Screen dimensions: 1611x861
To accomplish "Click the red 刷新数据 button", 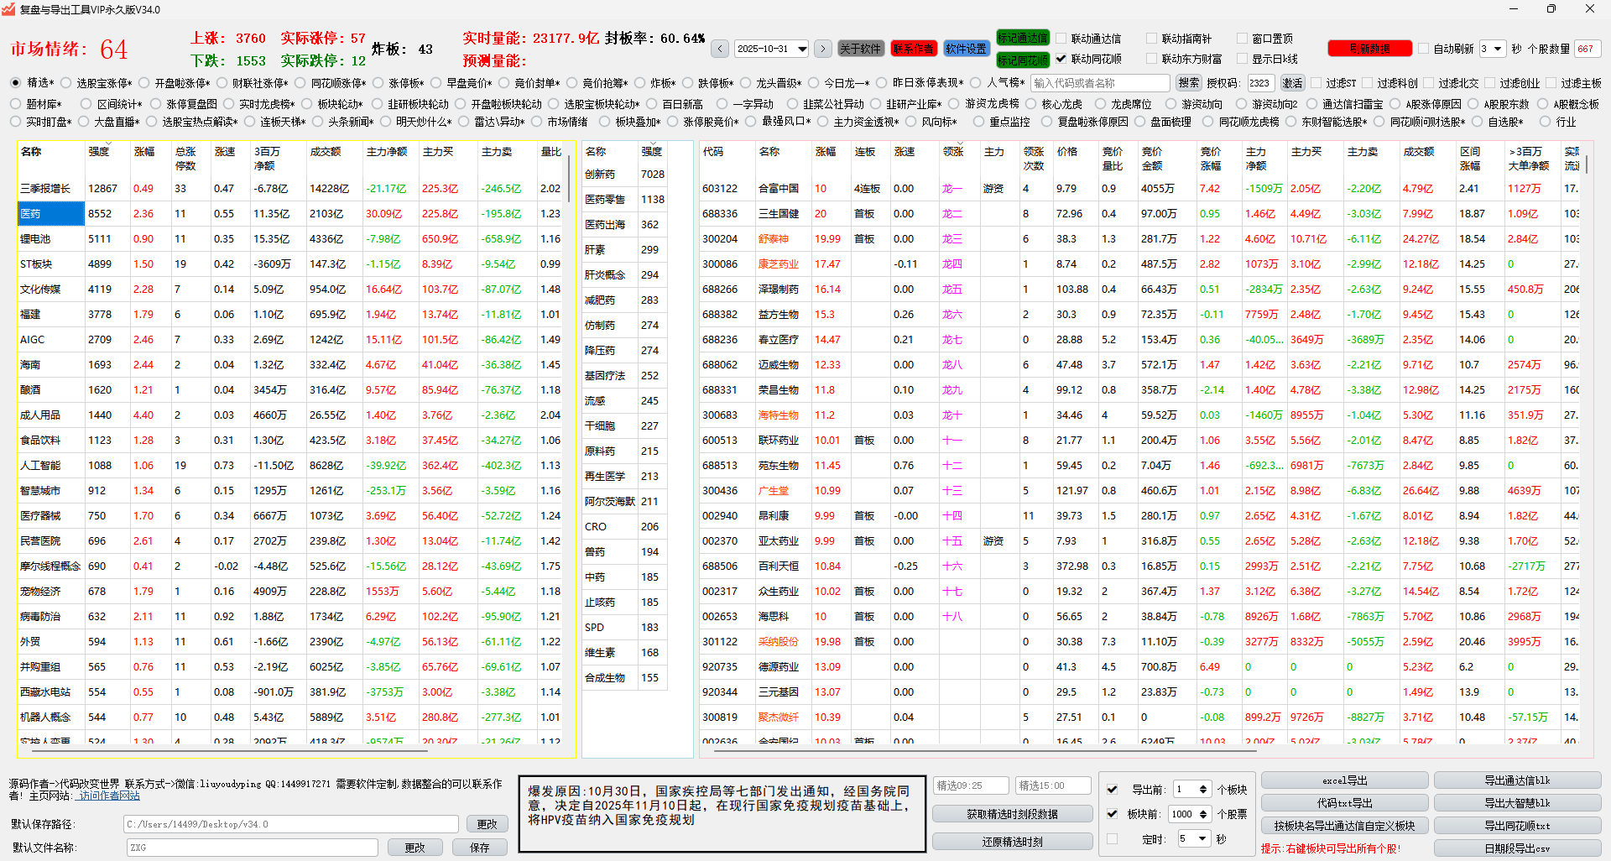I will pyautogui.click(x=1369, y=49).
